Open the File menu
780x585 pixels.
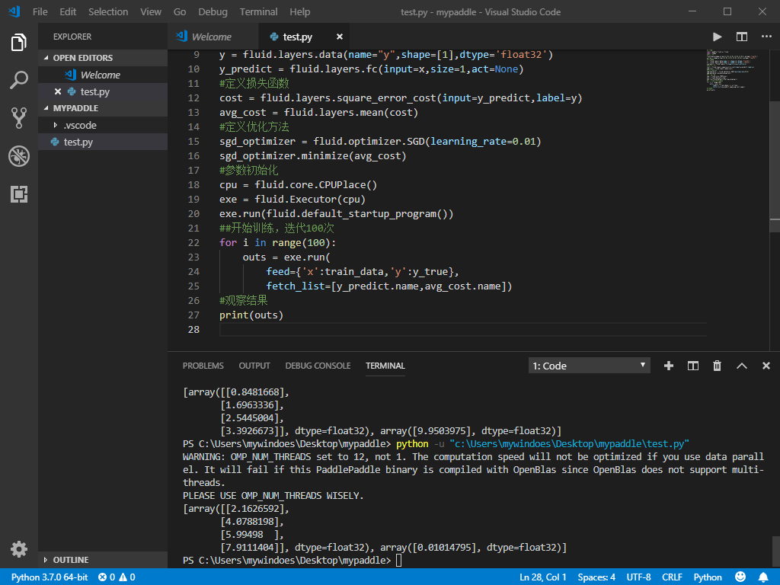point(40,11)
